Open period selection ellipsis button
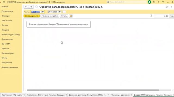Screen dimensions: 174x97 point(64,12)
